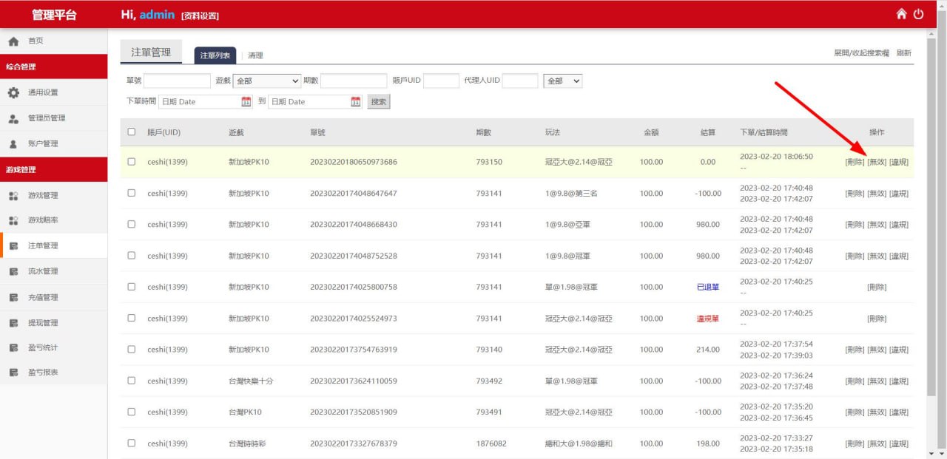Expand the 遊戲 dropdown showing 全部
Image resolution: width=947 pixels, height=459 pixels.
[x=267, y=81]
